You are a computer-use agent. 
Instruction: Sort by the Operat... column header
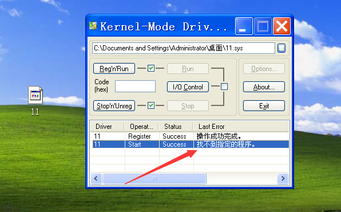click(141, 127)
